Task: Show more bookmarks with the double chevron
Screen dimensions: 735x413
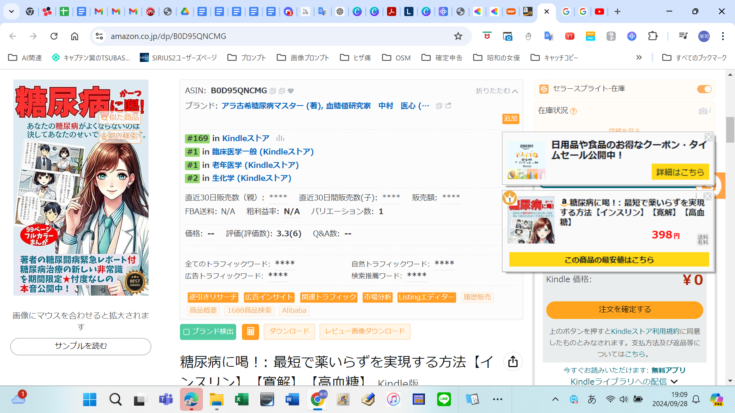Action: coord(639,57)
